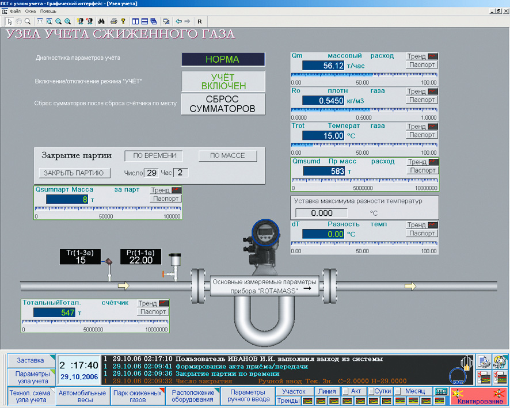Click the Число input field showing 29

pyautogui.click(x=151, y=173)
